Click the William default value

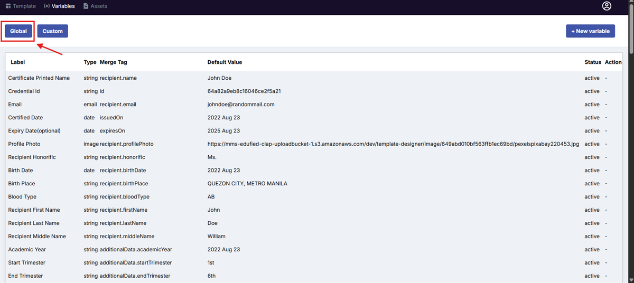click(217, 237)
